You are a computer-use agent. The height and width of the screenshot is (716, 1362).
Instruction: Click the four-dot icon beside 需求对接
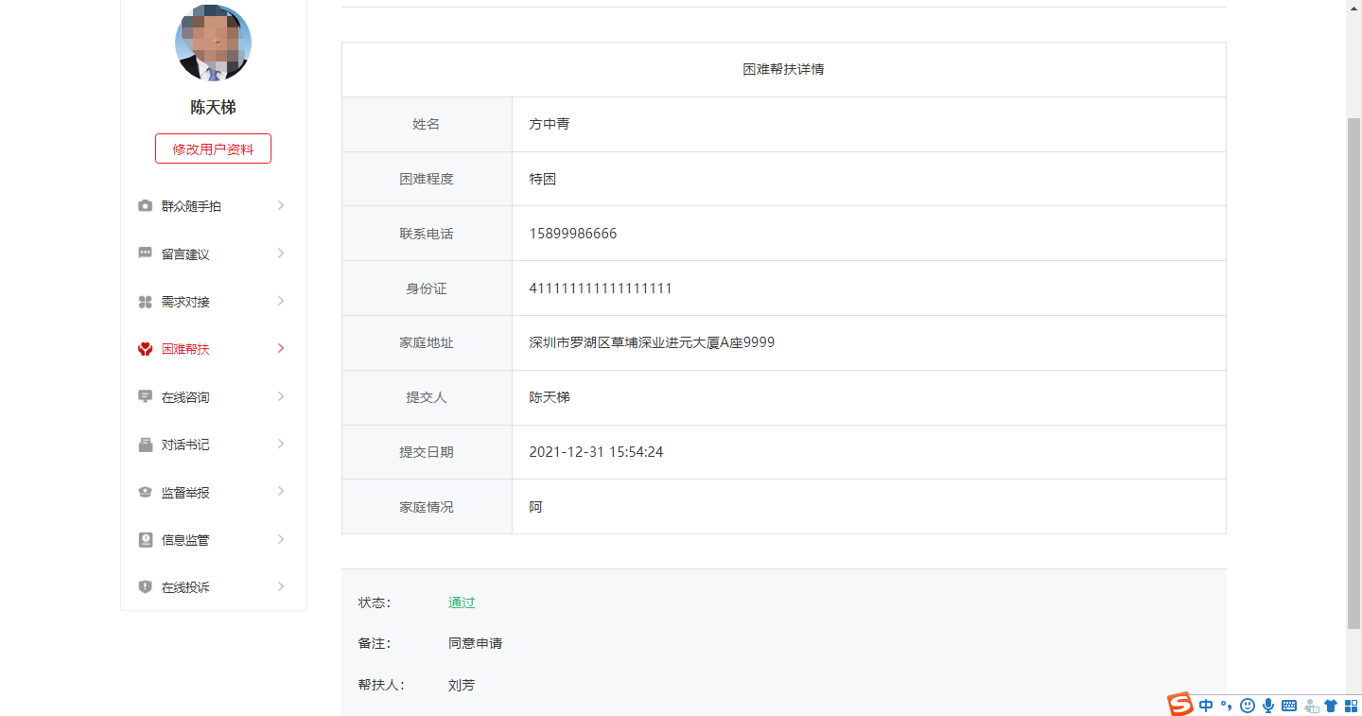(x=145, y=302)
